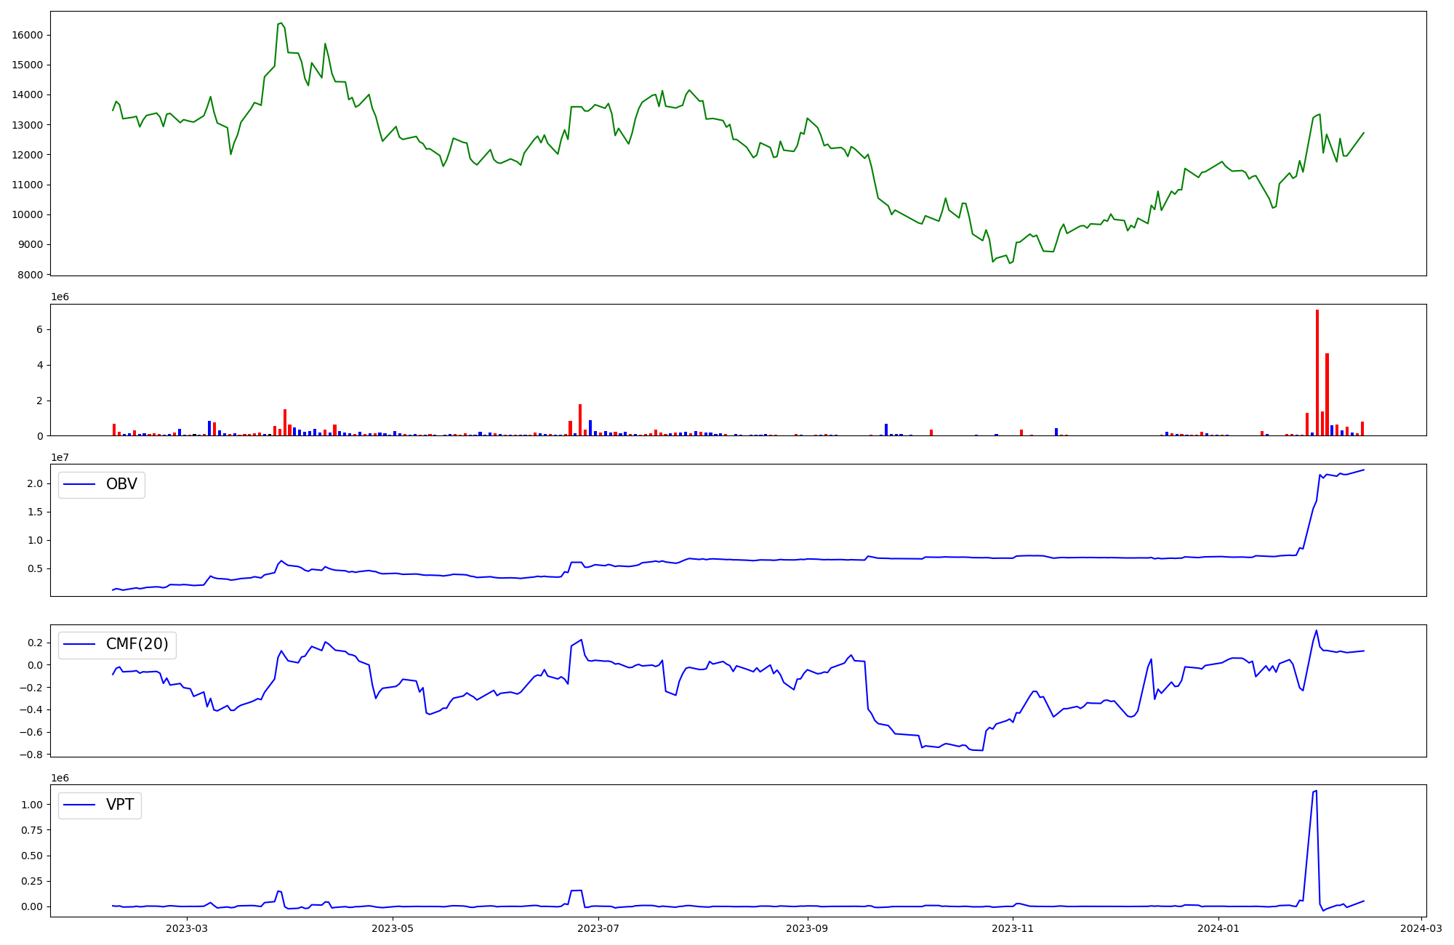
Task: Click the 2023-03 date tick label
Action: coord(187,928)
